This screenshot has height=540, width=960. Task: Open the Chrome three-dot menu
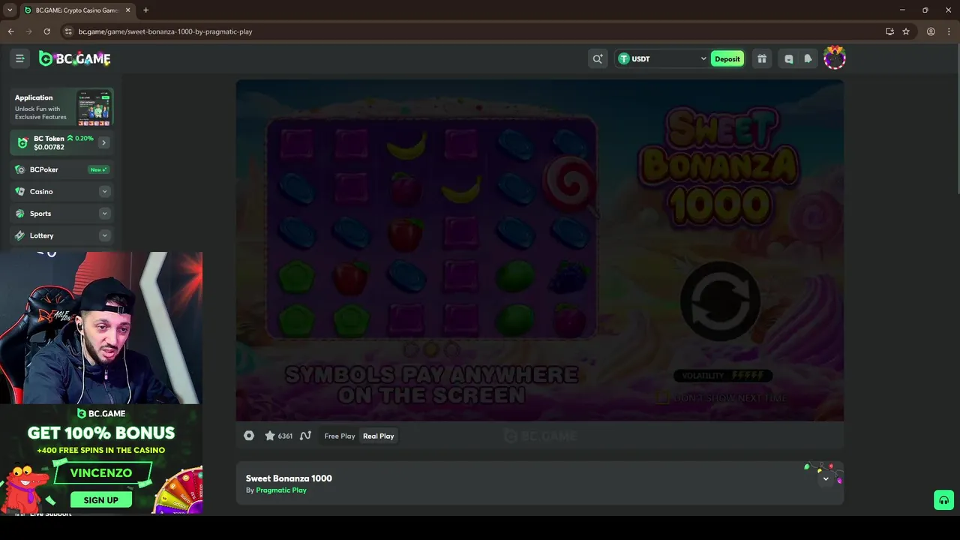(949, 31)
